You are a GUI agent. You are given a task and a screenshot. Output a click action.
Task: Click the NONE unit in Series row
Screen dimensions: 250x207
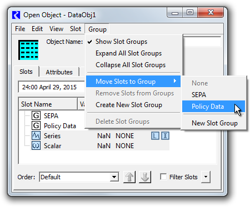124,136
